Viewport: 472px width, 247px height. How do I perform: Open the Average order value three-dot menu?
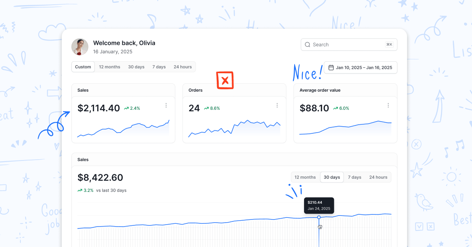pyautogui.click(x=388, y=105)
